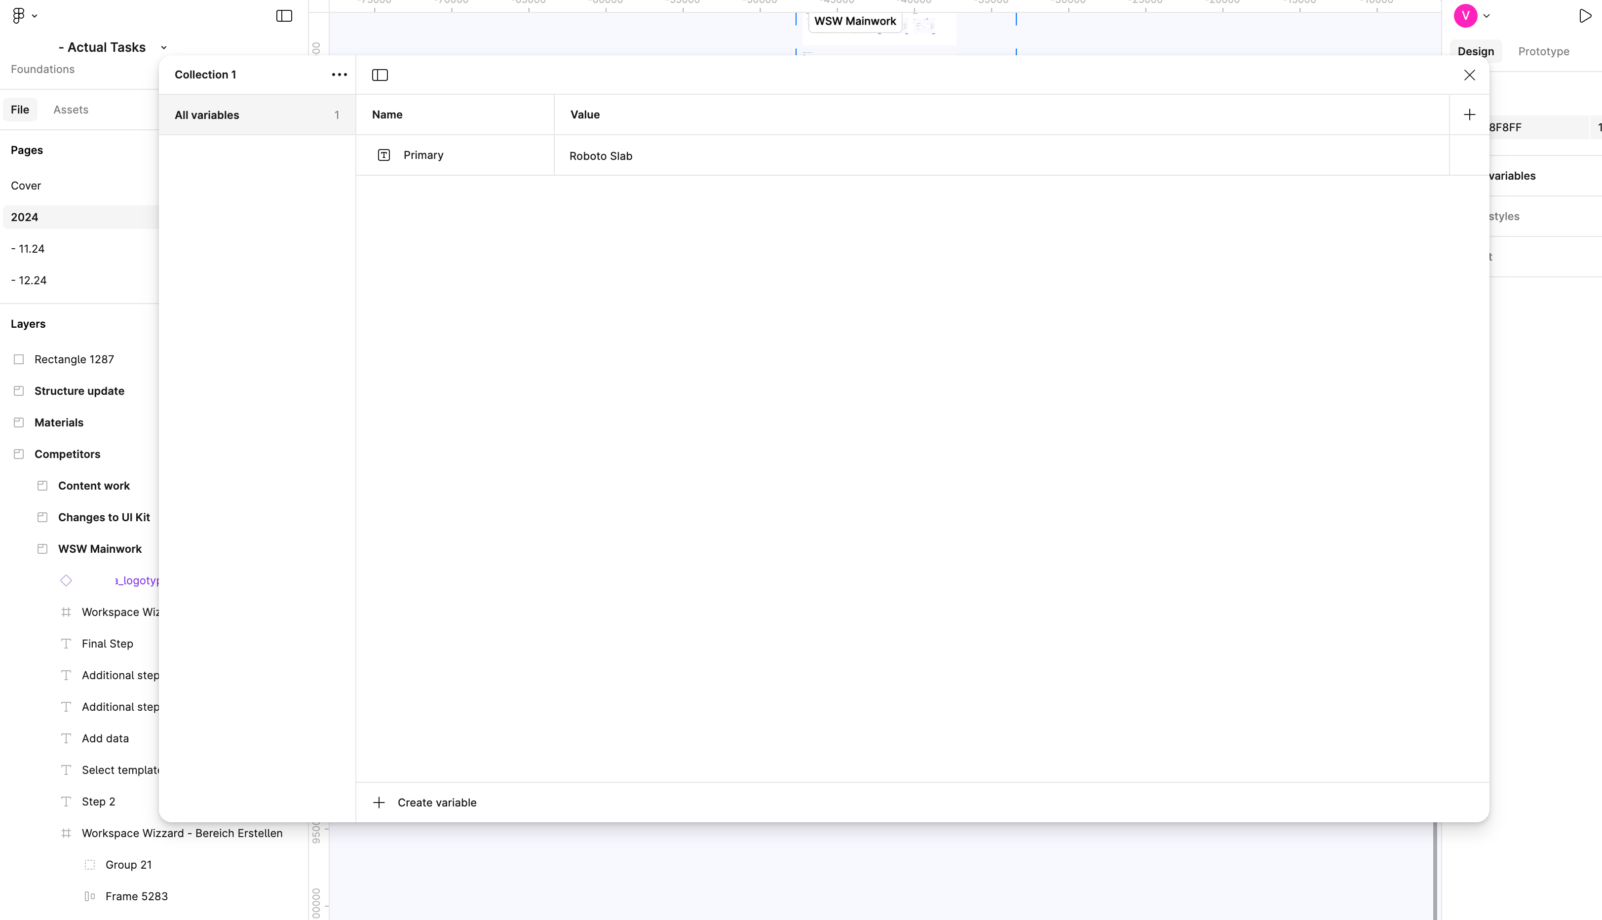1602x920 pixels.
Task: Open the Cover page
Action: 26,186
